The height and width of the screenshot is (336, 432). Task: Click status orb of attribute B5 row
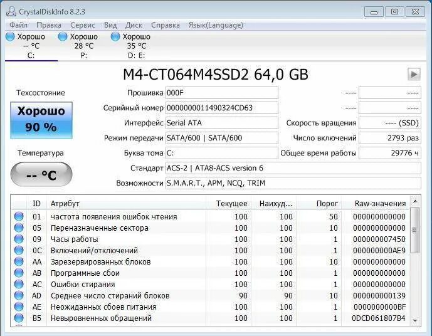pyautogui.click(x=19, y=318)
